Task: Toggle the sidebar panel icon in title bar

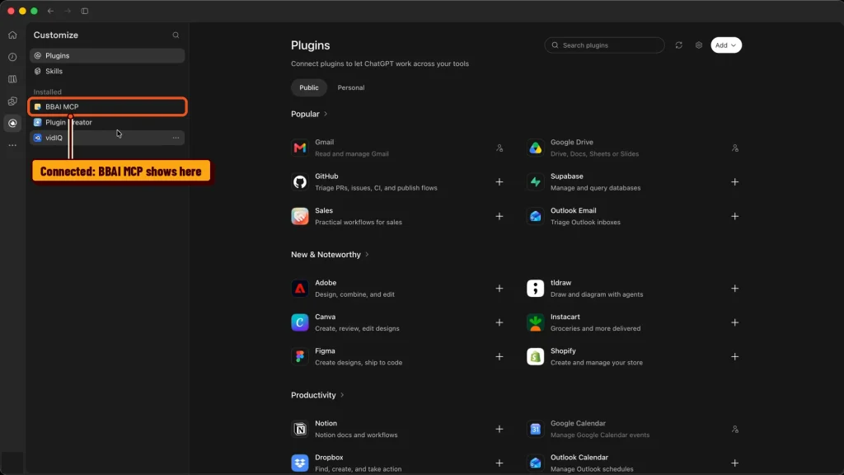Action: [x=85, y=11]
